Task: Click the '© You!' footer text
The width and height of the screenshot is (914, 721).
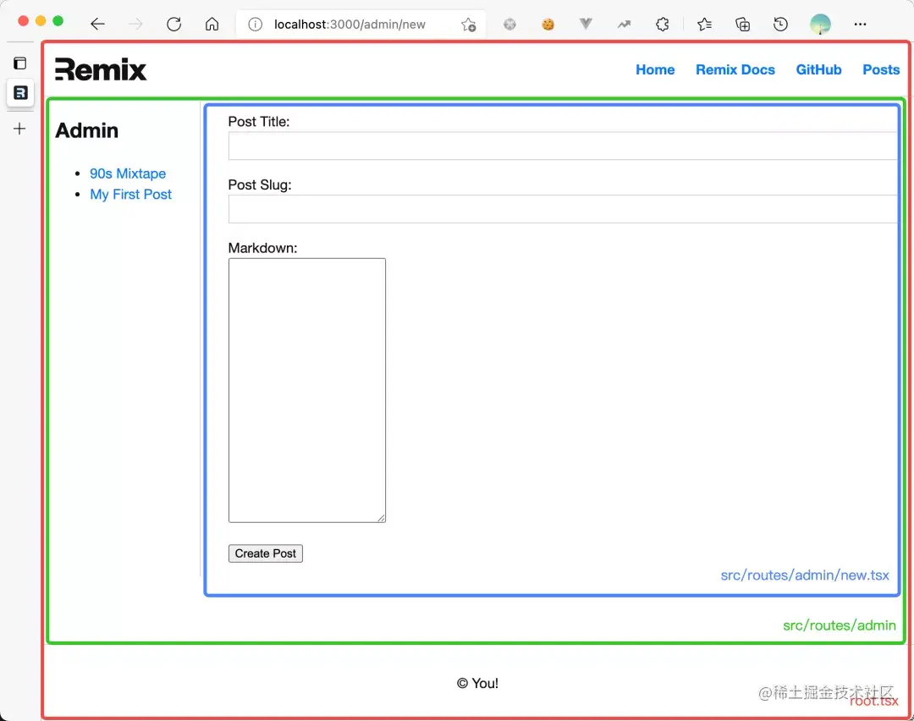Action: coord(477,683)
